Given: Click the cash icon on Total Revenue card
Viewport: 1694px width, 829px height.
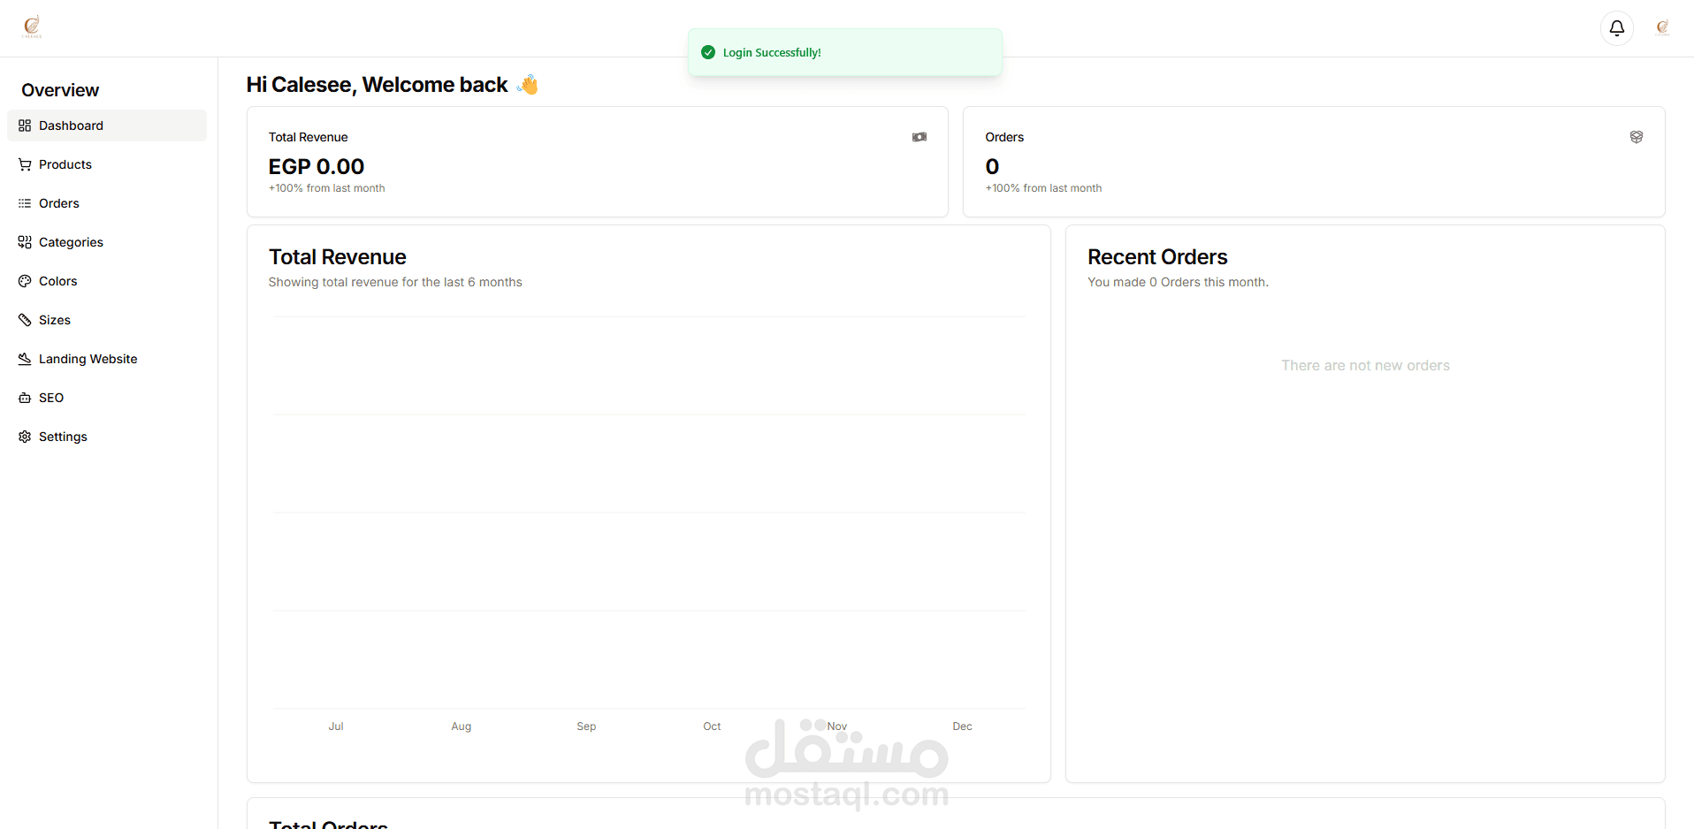Looking at the screenshot, I should [x=919, y=137].
